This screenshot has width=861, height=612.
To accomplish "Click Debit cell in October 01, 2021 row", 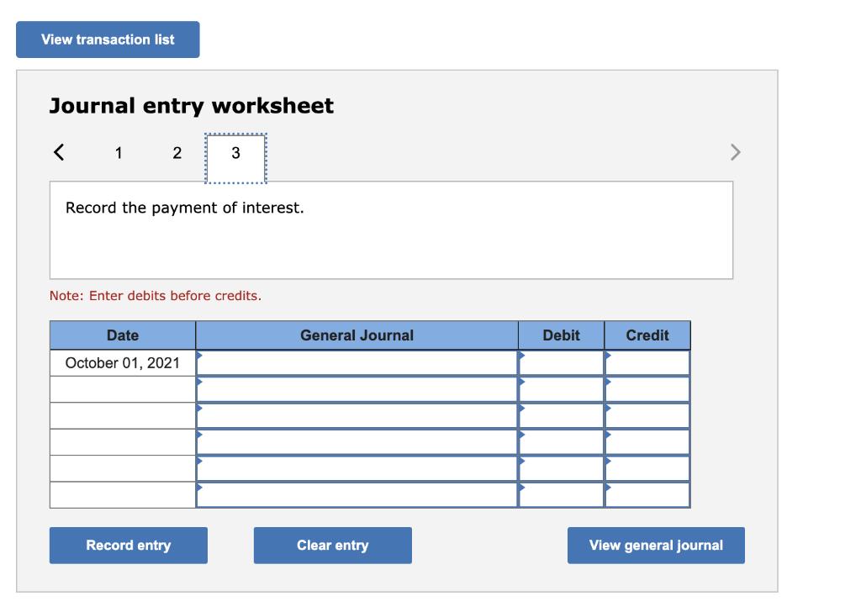I will click(561, 363).
